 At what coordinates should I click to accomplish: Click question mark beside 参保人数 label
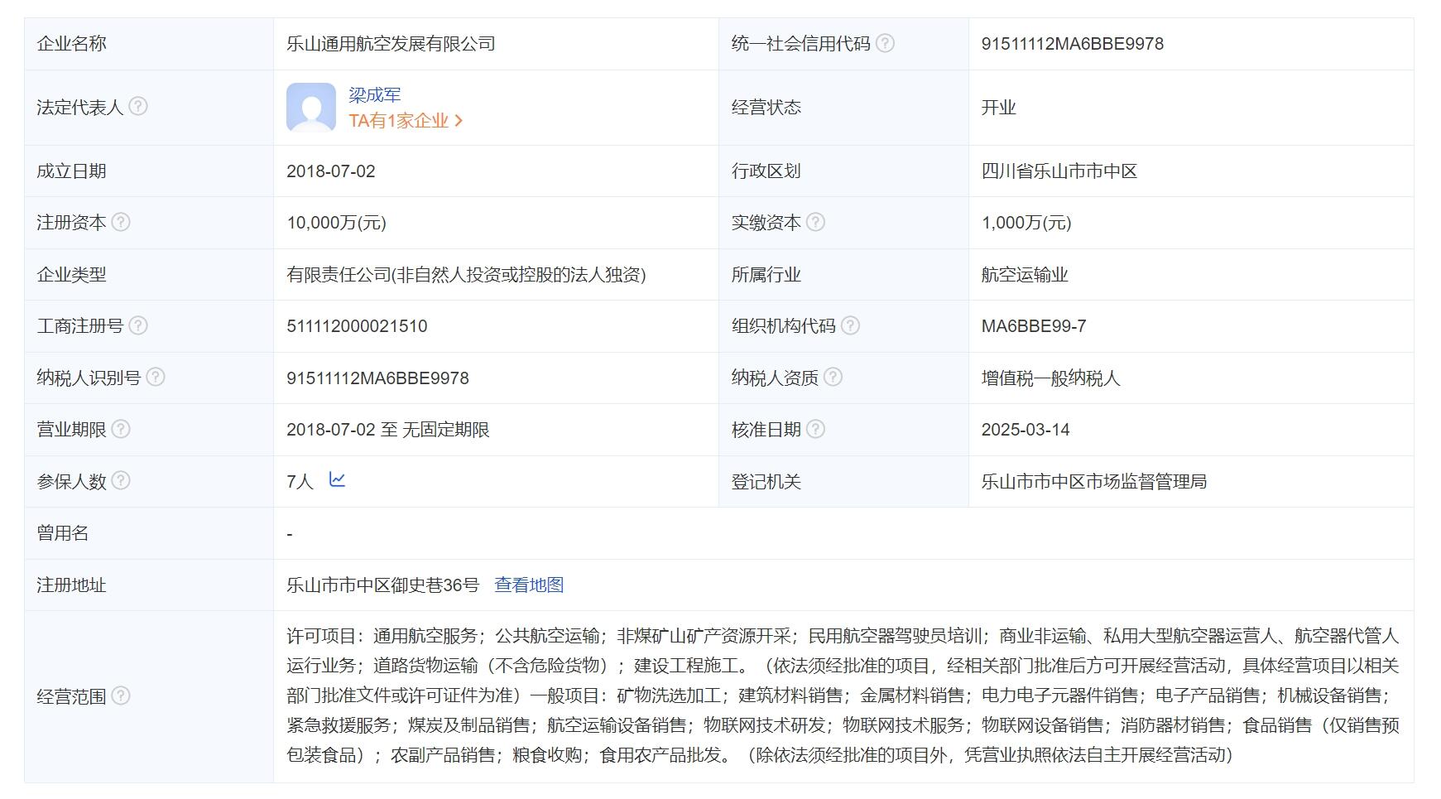(x=121, y=480)
